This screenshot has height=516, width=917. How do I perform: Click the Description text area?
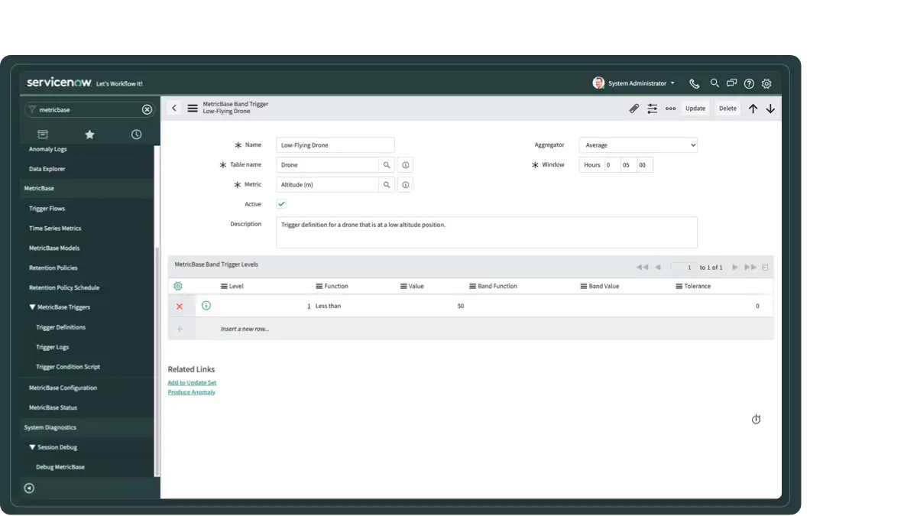487,232
